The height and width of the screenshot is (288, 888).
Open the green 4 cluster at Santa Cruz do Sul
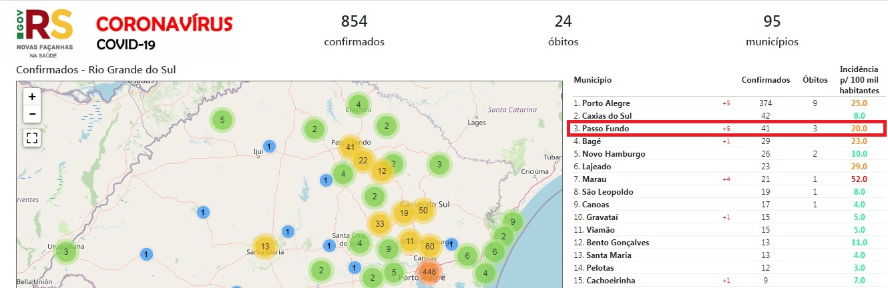tap(359, 243)
